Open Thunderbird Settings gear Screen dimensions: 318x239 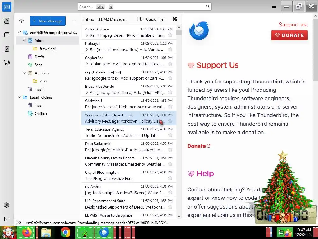(7, 205)
